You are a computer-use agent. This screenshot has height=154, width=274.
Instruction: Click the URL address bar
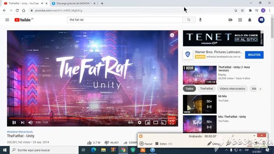click(133, 10)
